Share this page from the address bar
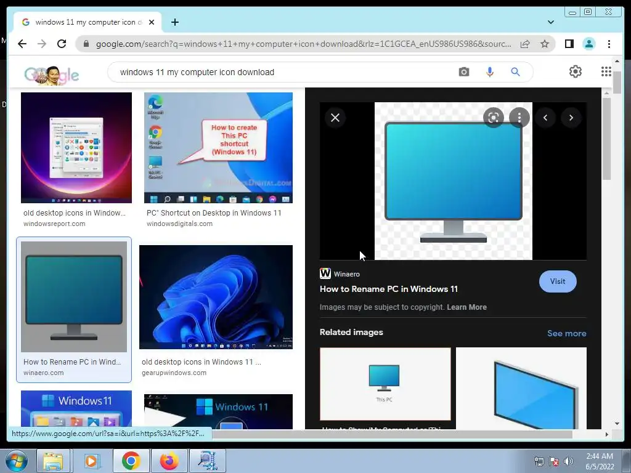 (x=525, y=44)
